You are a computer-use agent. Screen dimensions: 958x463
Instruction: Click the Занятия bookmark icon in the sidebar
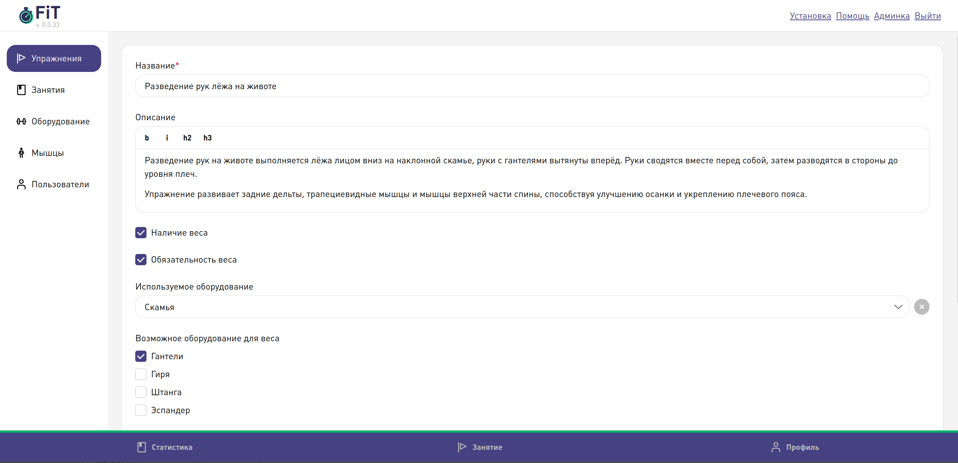tap(21, 90)
